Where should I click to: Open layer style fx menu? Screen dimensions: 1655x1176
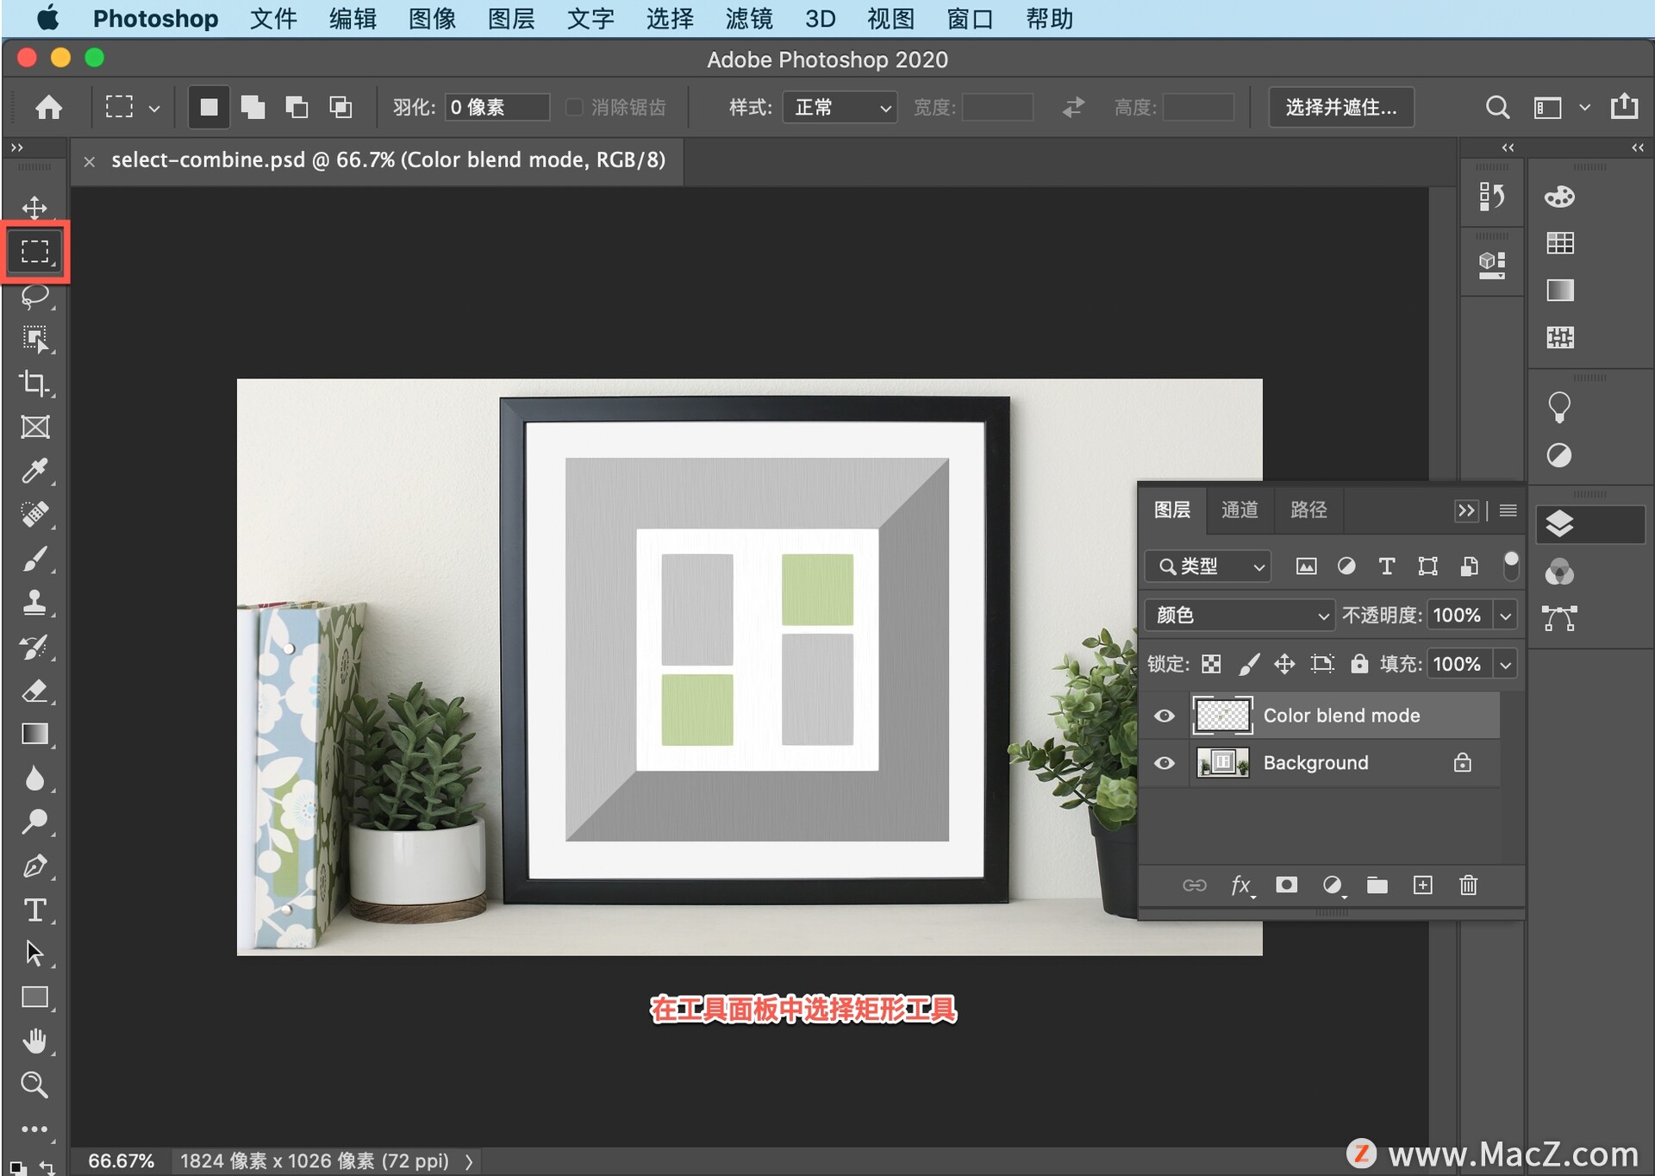tap(1241, 885)
